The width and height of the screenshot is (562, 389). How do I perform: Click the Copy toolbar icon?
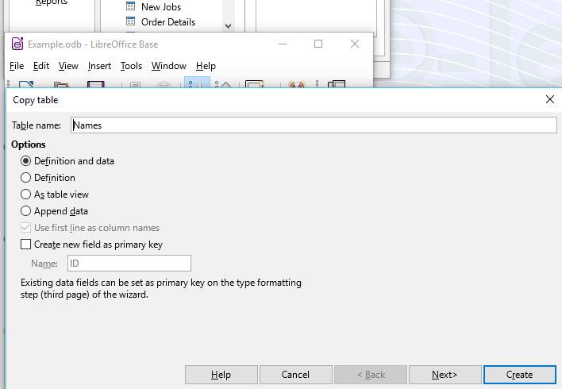pos(135,85)
